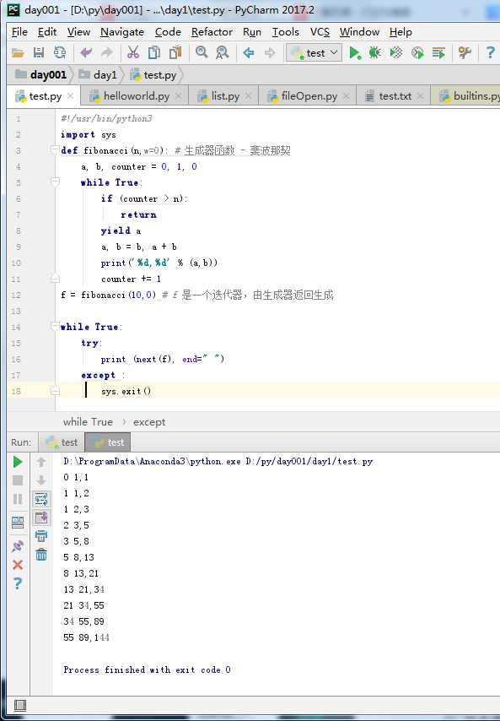Click the day001 breadcrumb folder
Viewport: 500px width, 721px height.
click(40, 74)
